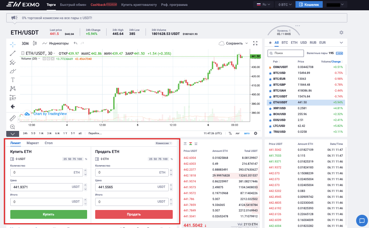Select the brush drawing tool
Viewport: 369px width, 228px height.
(13, 71)
